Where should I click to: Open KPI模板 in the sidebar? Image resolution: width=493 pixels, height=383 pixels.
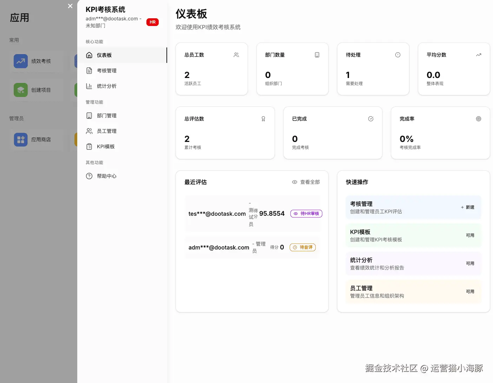123,147
